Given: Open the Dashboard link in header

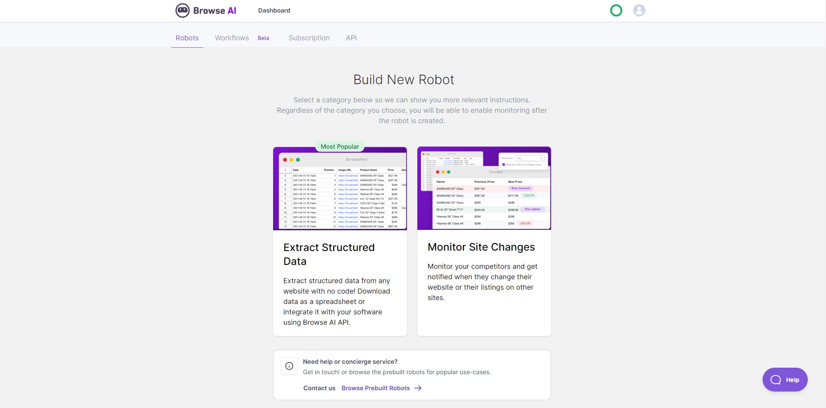Looking at the screenshot, I should (274, 10).
